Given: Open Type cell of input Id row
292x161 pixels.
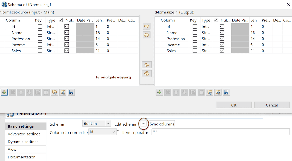Looking at the screenshot, I should (x=51, y=27).
